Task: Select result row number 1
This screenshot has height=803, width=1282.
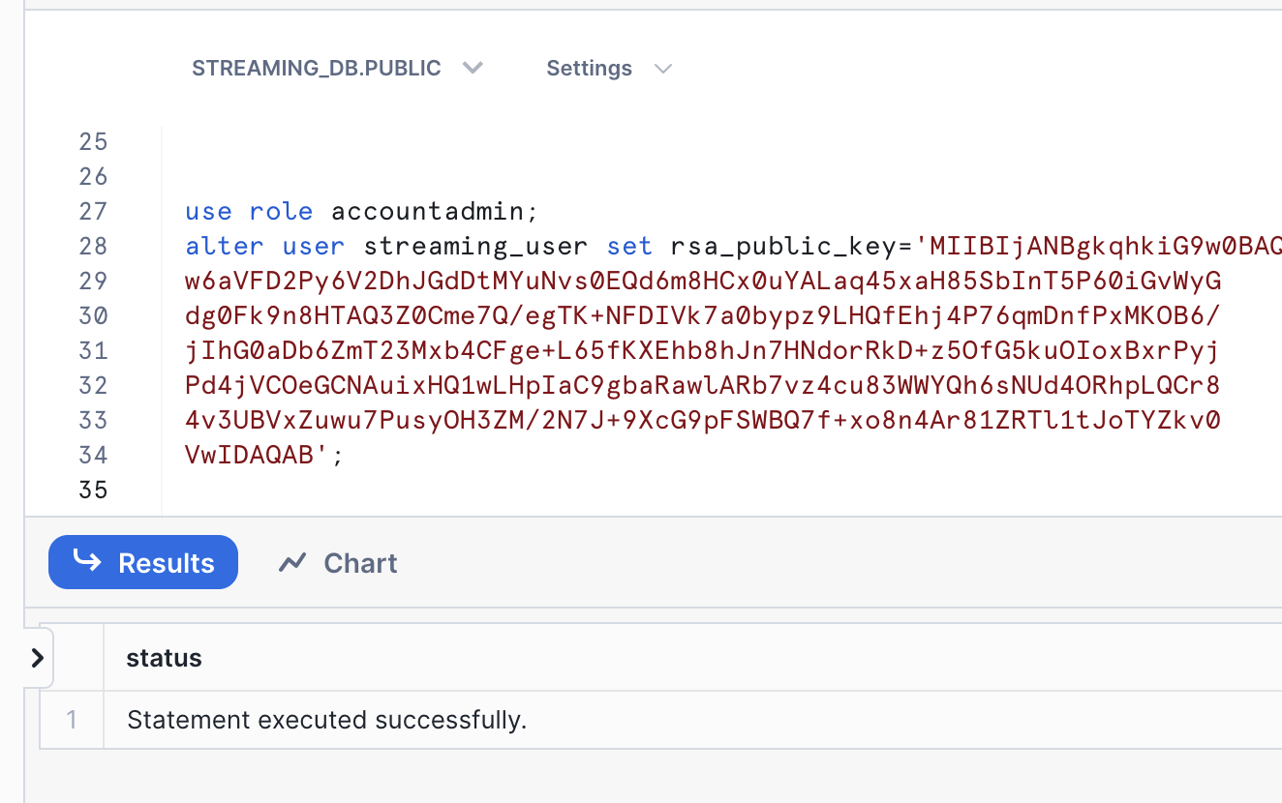Action: [72, 720]
